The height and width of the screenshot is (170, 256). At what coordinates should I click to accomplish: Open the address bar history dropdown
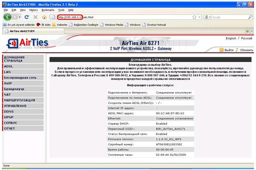pyautogui.click(x=199, y=17)
